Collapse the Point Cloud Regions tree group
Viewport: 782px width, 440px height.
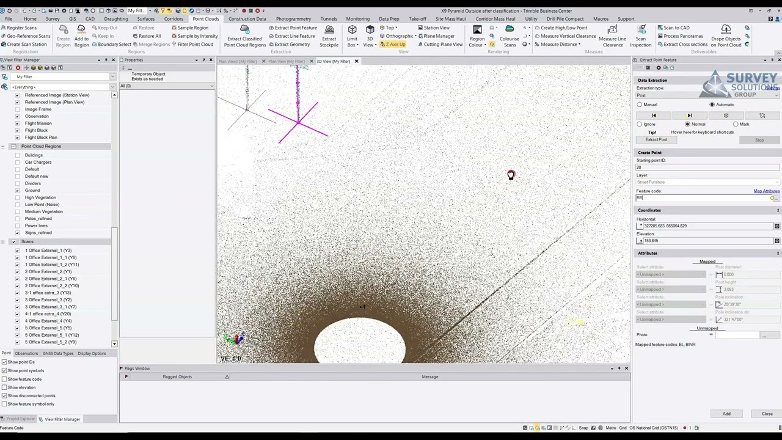pos(3,147)
